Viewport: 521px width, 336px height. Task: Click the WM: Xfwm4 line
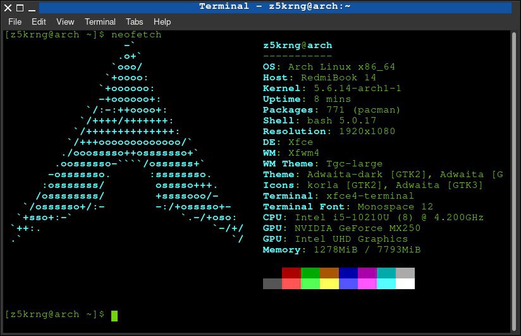[x=291, y=152]
